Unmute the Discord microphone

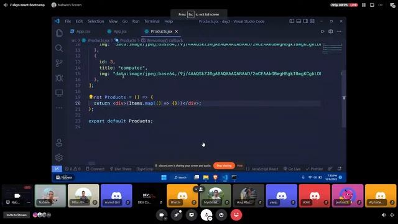point(206,215)
